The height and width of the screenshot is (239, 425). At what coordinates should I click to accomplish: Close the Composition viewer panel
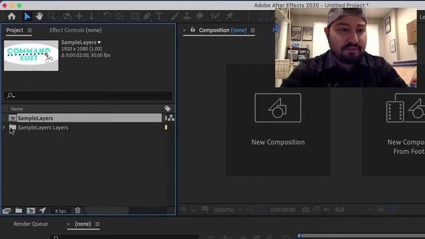pyautogui.click(x=185, y=31)
